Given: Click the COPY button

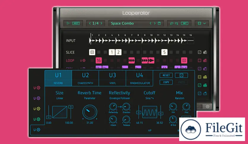Looking at the screenshot, I should point(166,82).
